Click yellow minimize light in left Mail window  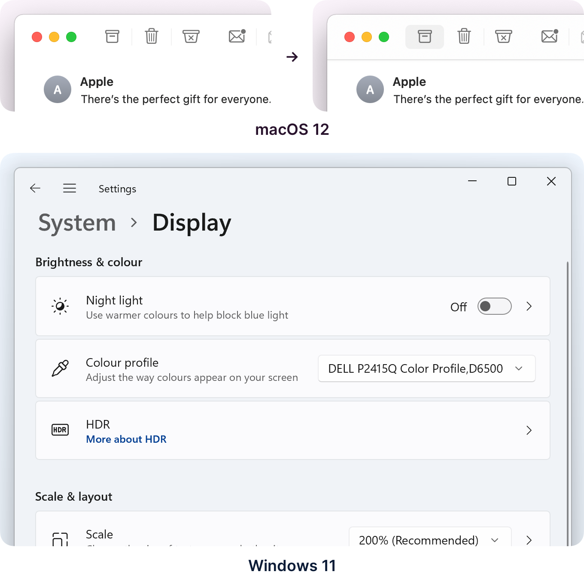pyautogui.click(x=54, y=37)
